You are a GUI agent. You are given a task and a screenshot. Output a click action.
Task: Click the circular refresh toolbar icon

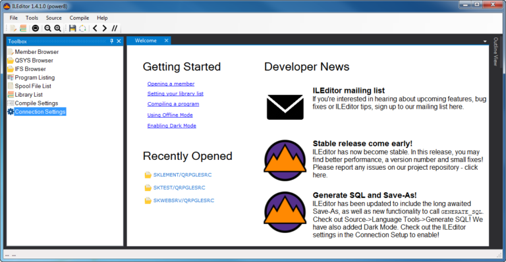click(x=82, y=28)
